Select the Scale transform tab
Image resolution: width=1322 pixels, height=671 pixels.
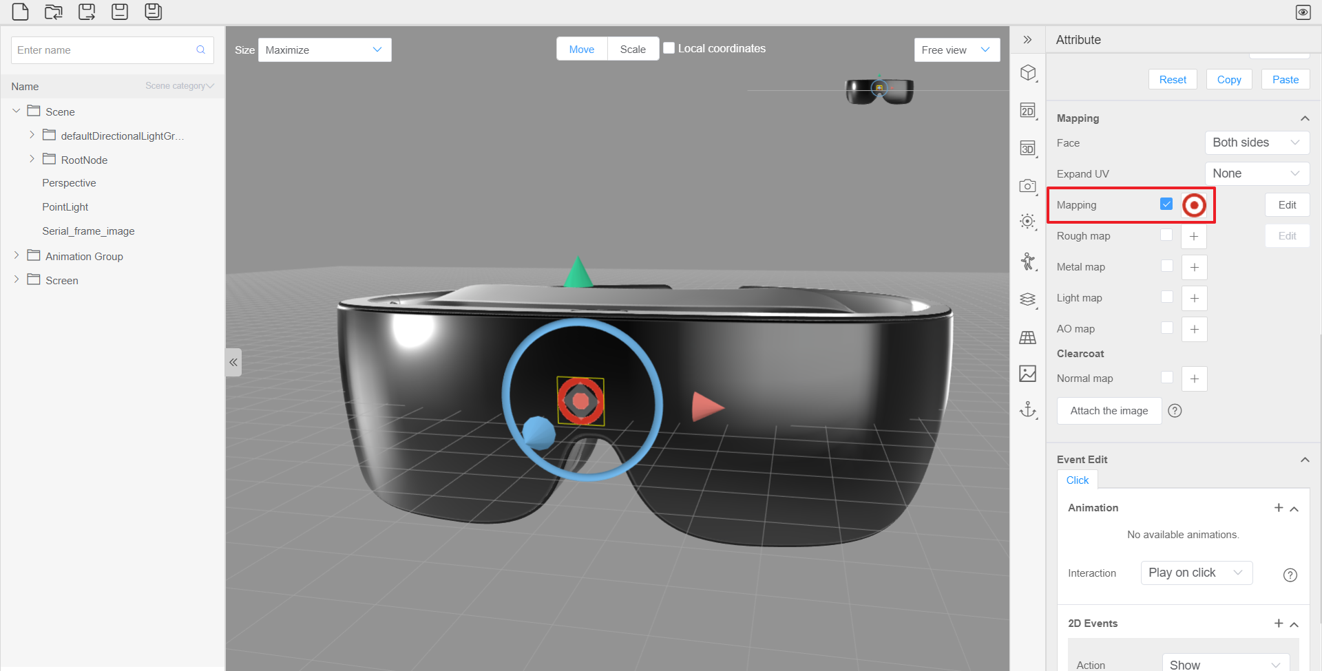coord(633,50)
